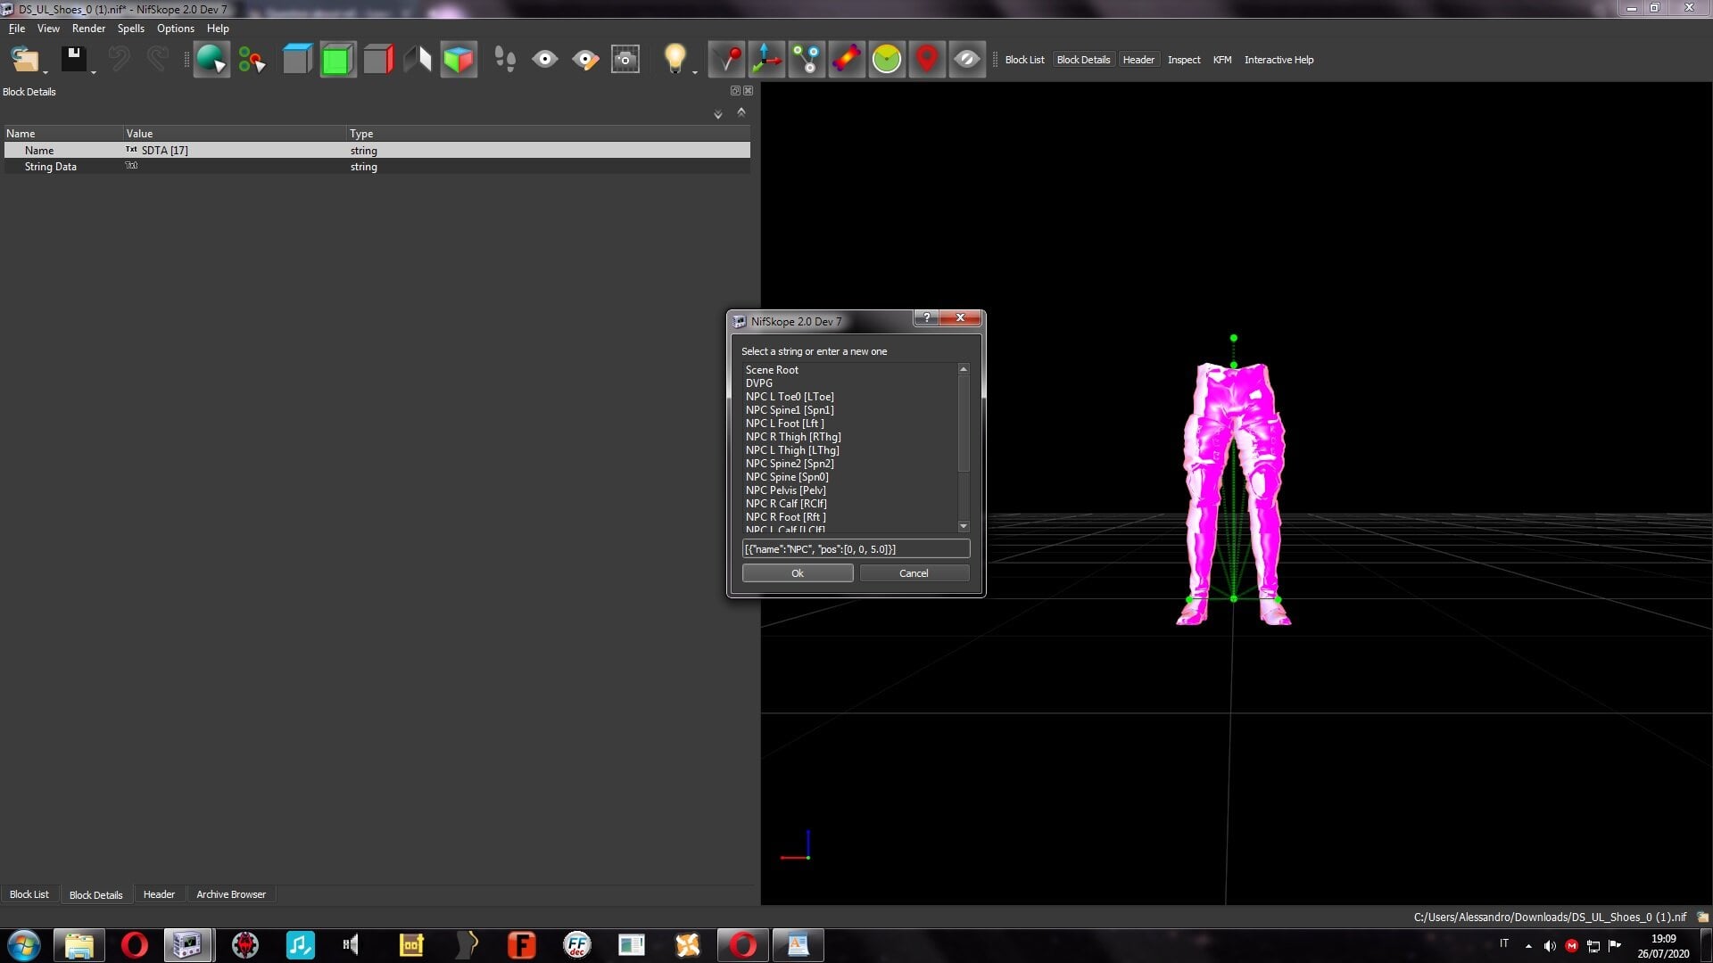
Task: Click KFM in the top toolbar
Action: click(x=1222, y=60)
